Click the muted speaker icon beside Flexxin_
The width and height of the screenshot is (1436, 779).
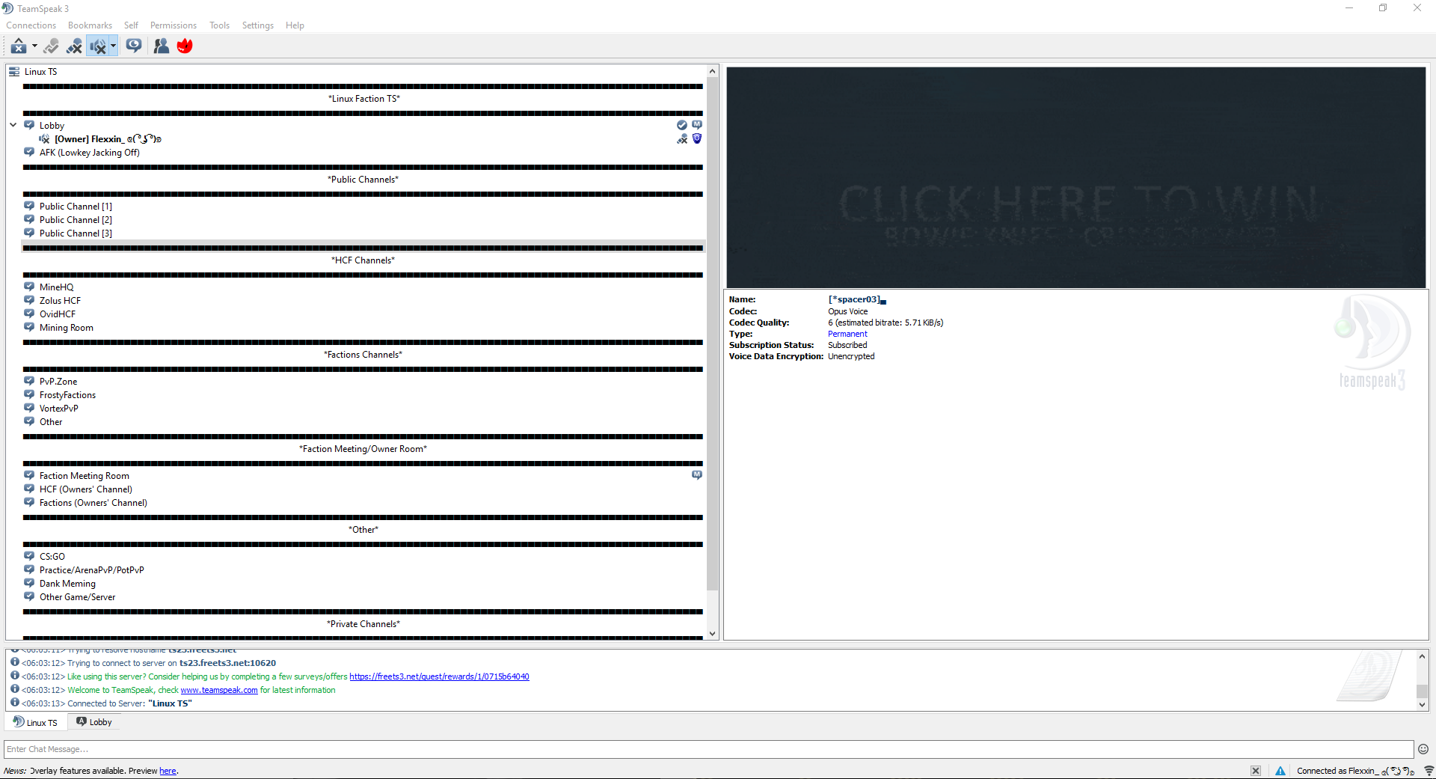[x=44, y=139]
